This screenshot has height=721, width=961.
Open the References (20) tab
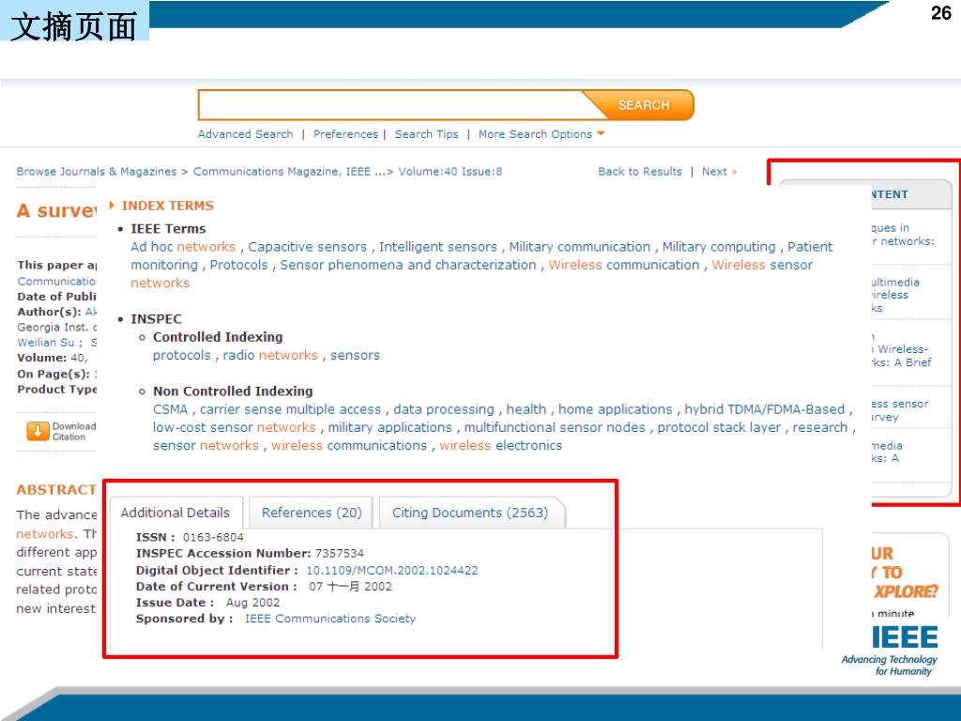[312, 513]
